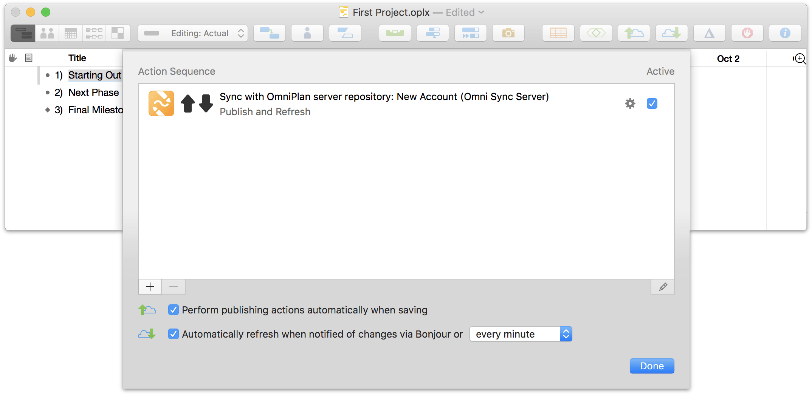Click the Set Baseline camera icon
The width and height of the screenshot is (812, 395).
508,33
